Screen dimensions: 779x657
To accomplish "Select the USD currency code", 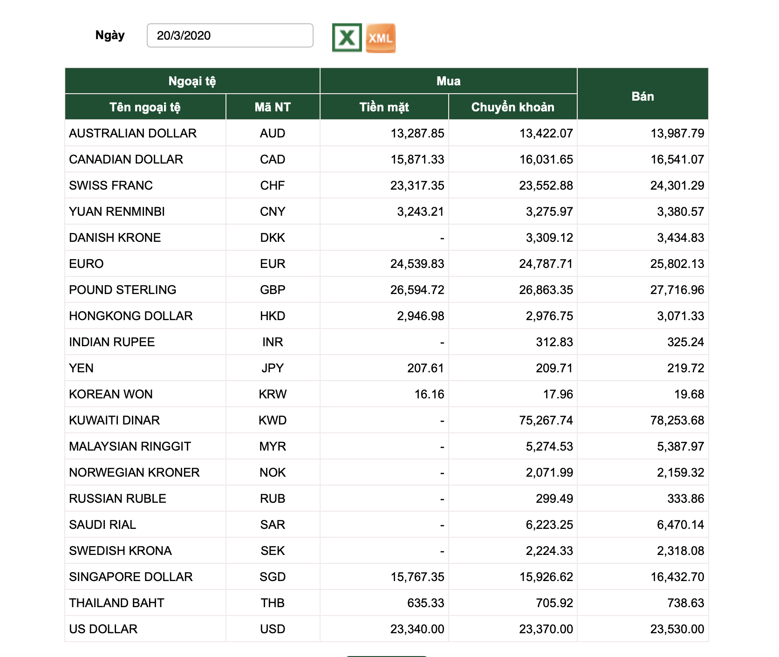I will pyautogui.click(x=273, y=629).
